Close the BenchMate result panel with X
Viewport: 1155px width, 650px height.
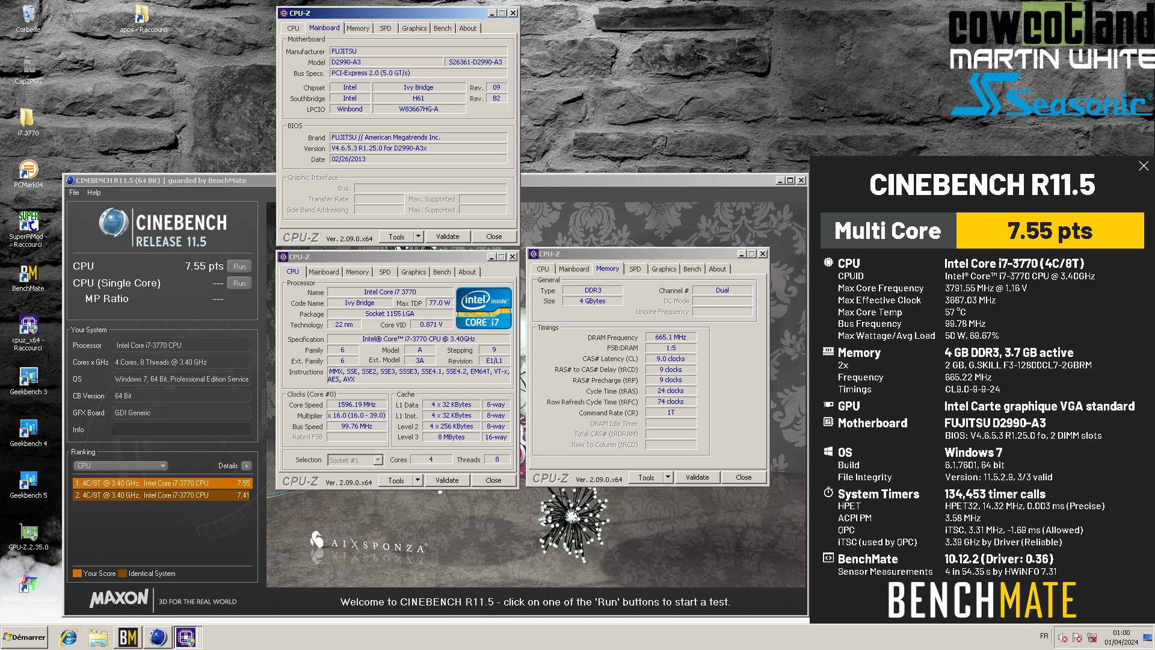(1144, 166)
